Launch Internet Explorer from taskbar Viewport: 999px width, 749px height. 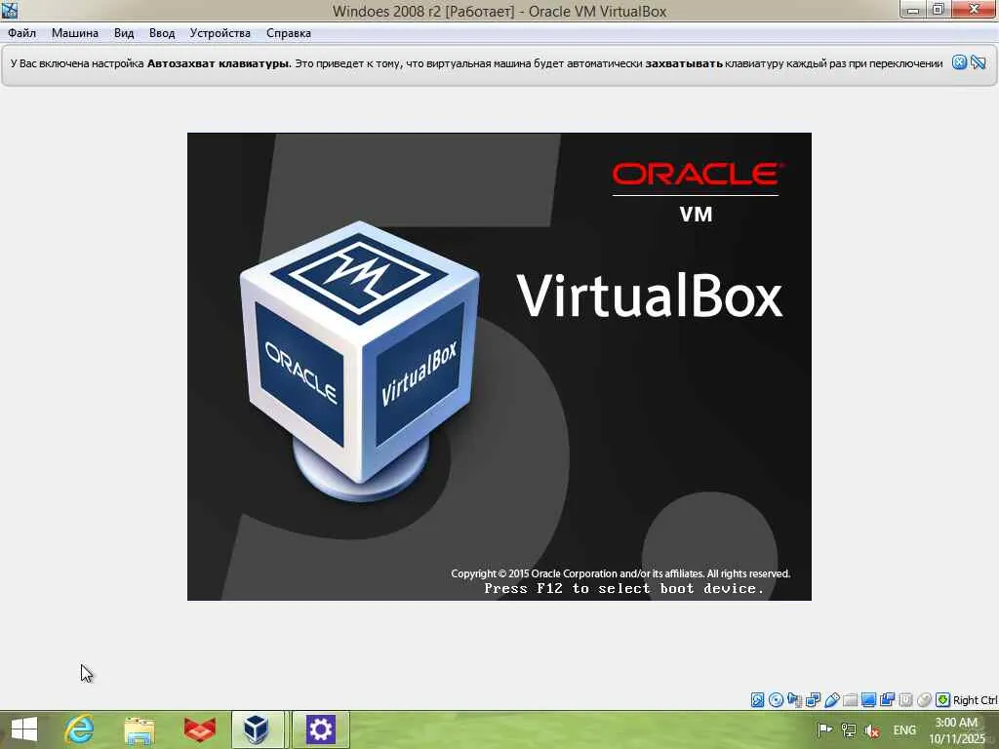(x=80, y=729)
